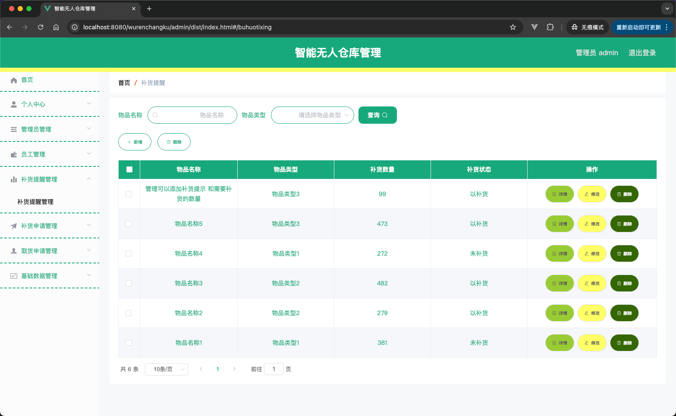This screenshot has width=676, height=416.
Task: Click the paper plane icon beside 补货申请管理
Action: (x=14, y=226)
